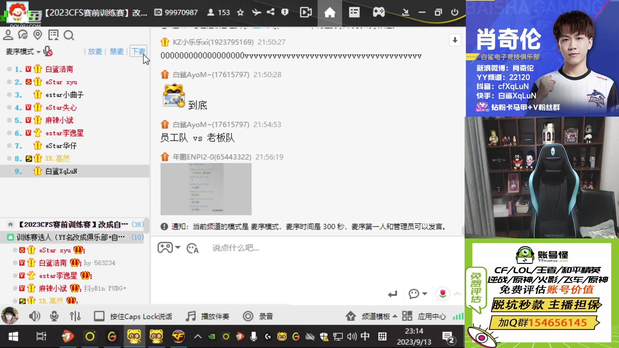
Task: Click the video play icon in title bar
Action: (306, 12)
